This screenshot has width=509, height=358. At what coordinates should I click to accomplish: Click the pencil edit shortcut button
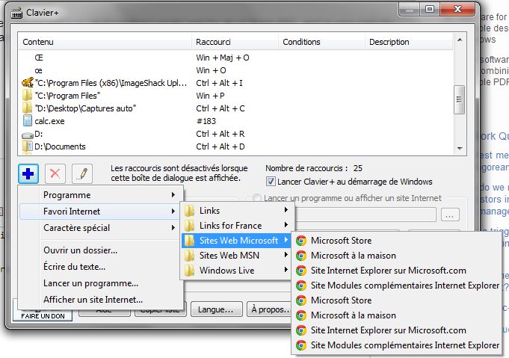(82, 173)
